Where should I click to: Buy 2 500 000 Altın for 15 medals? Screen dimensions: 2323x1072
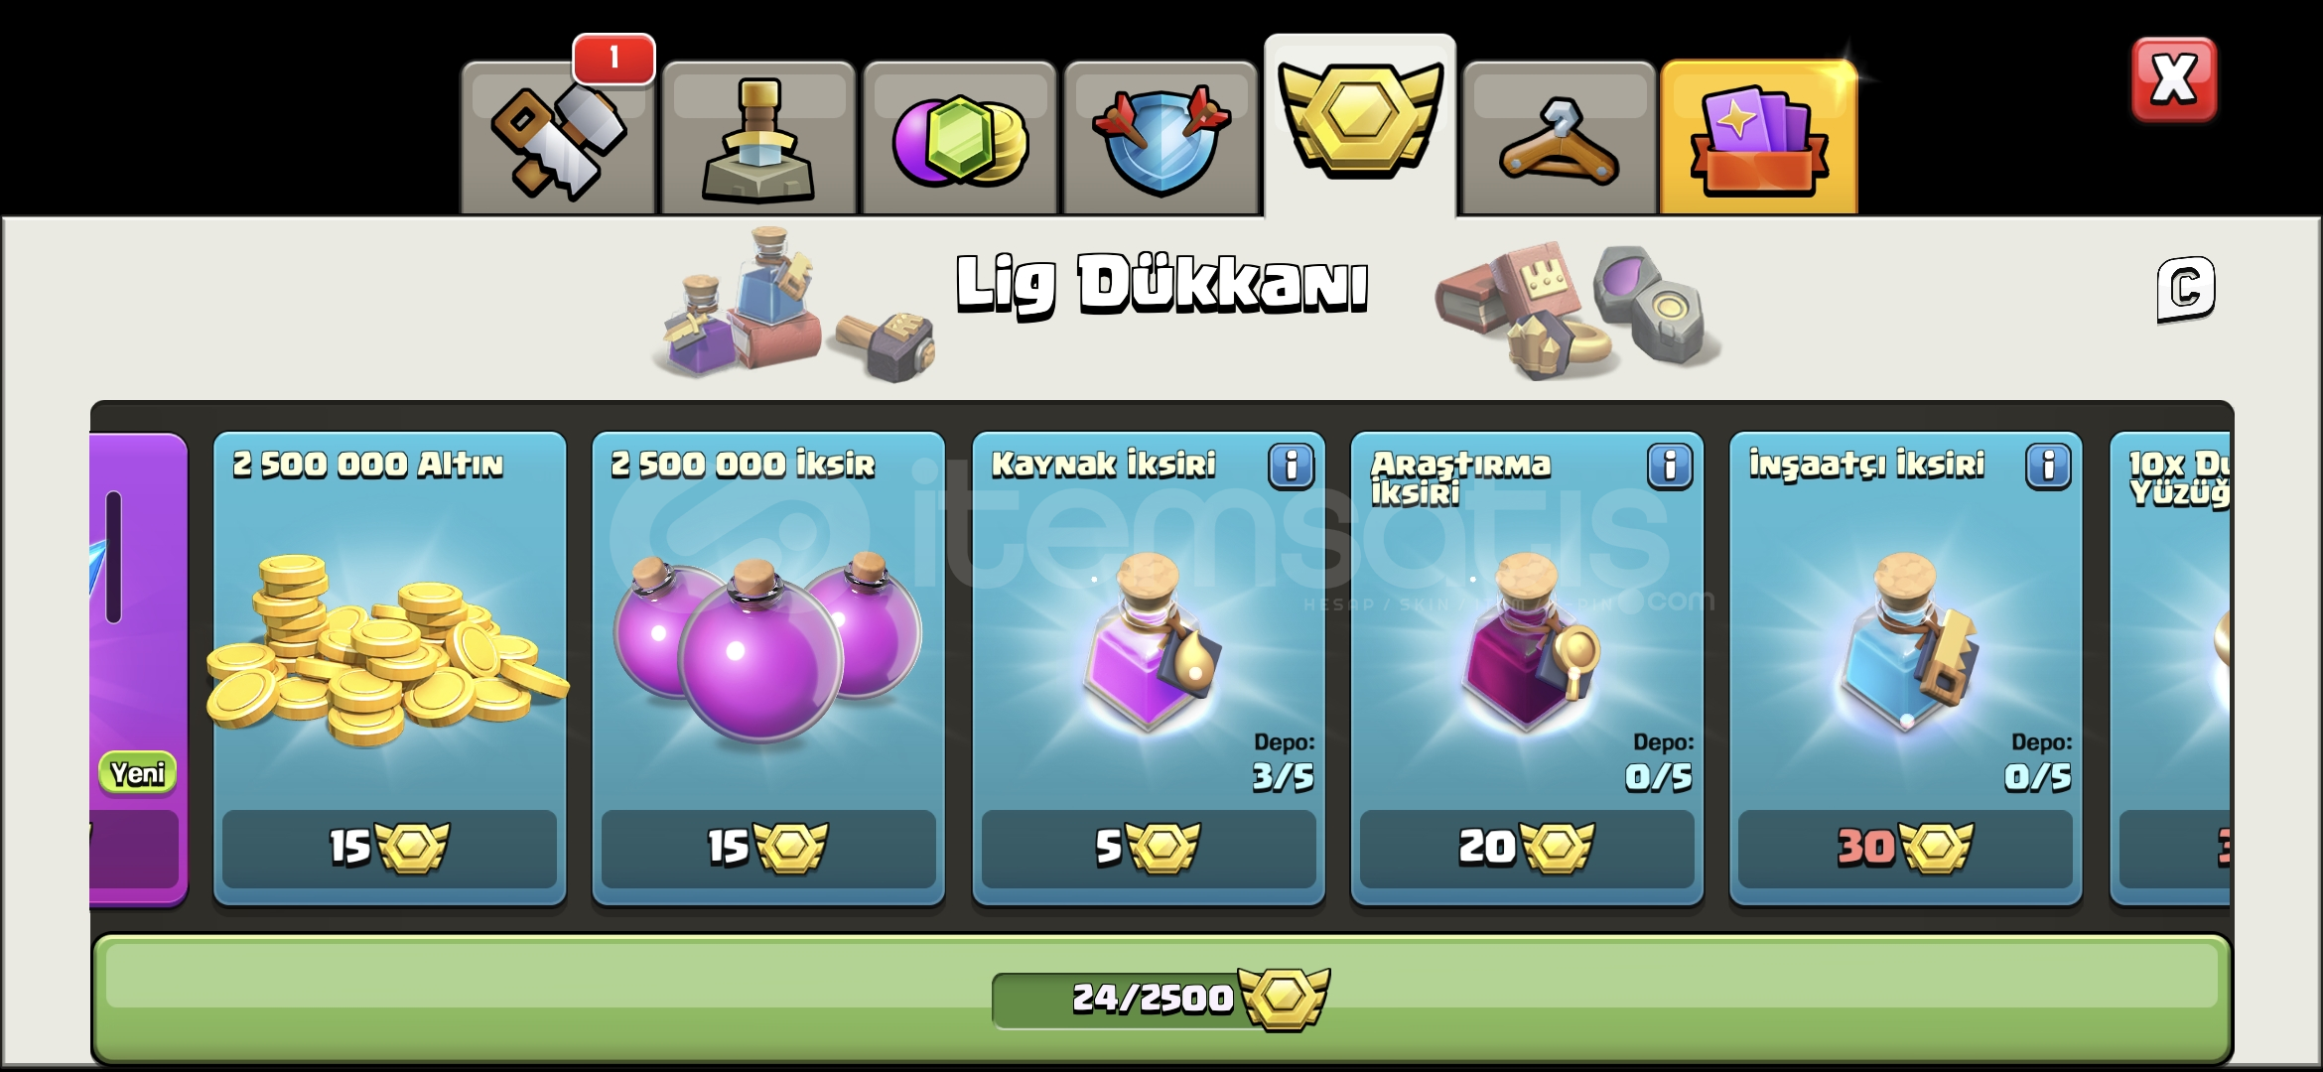point(389,849)
